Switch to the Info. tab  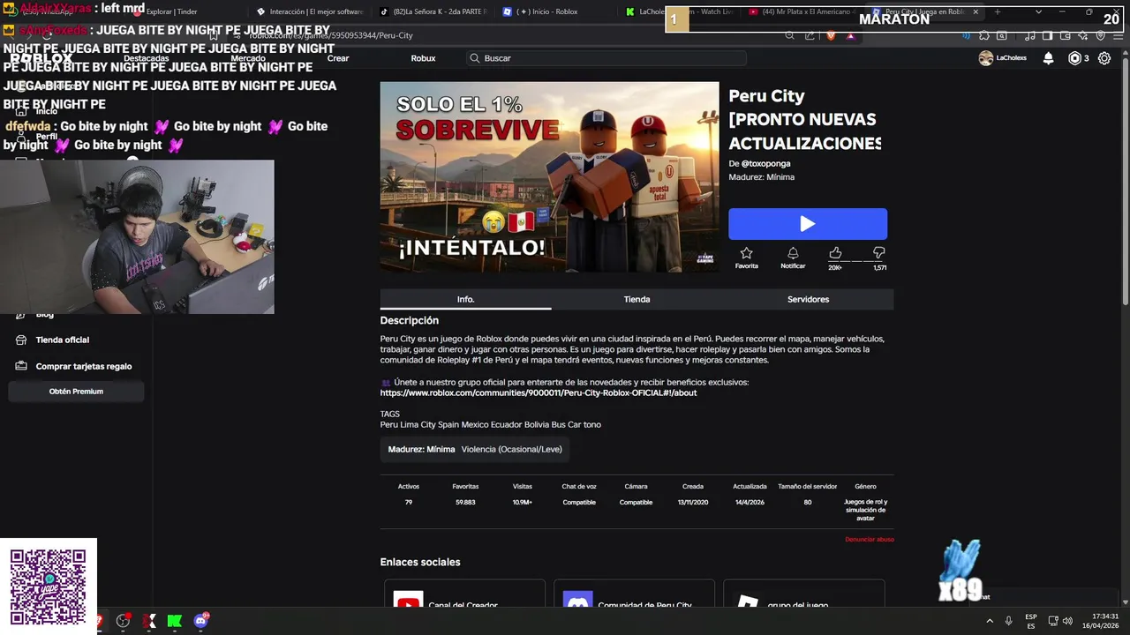click(465, 299)
